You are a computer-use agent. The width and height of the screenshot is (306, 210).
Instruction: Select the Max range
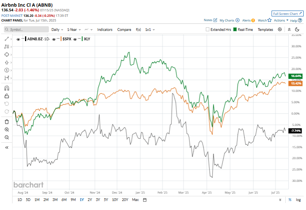pyautogui.click(x=135, y=200)
